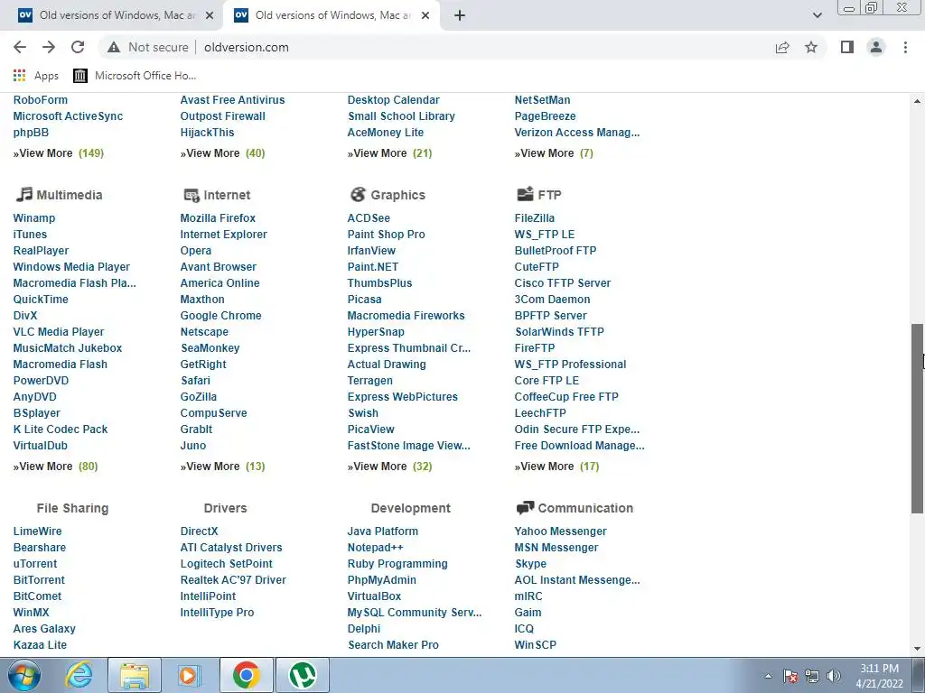Image resolution: width=925 pixels, height=693 pixels.
Task: Open the uTorrent link in File Sharing
Action: point(35,564)
